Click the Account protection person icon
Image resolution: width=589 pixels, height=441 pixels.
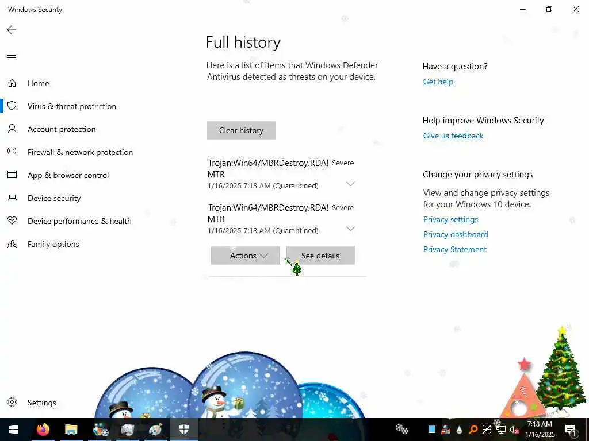point(12,129)
